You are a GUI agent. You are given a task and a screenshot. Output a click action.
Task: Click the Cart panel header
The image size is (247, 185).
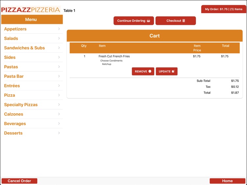pos(154,36)
